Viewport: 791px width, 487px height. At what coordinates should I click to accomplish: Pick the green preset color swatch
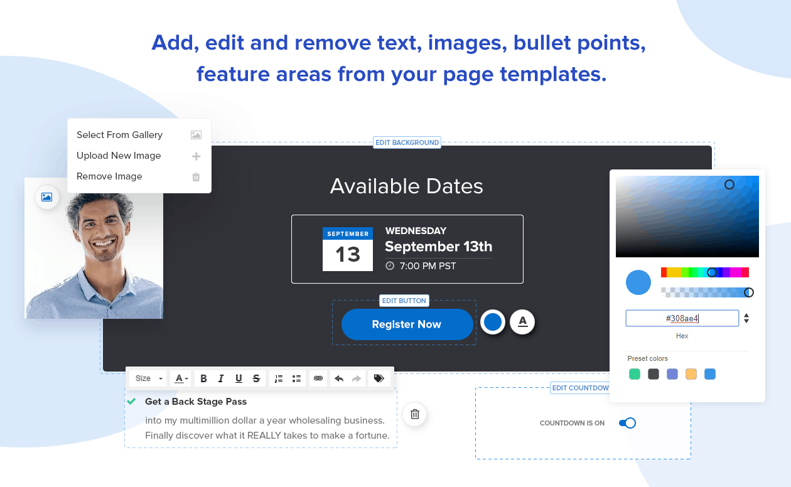click(x=635, y=374)
